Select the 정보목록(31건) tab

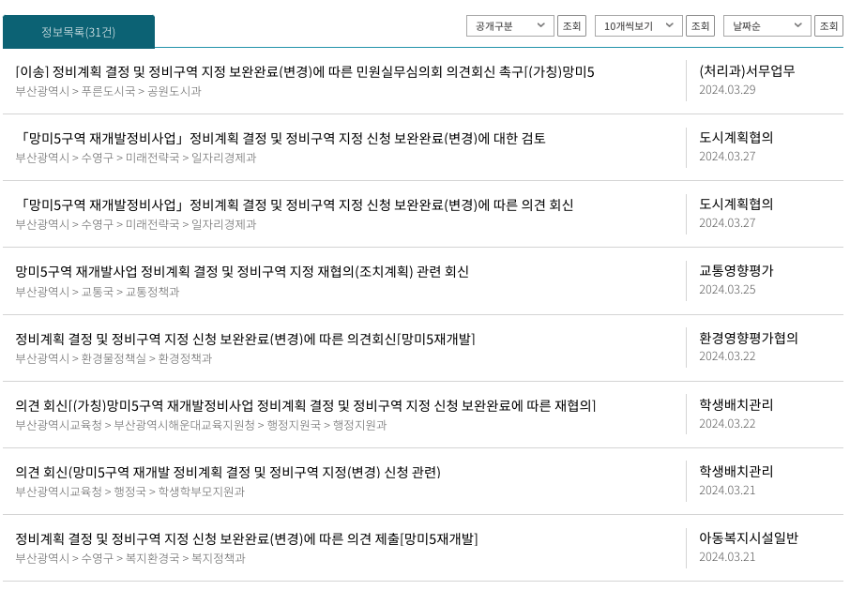[79, 32]
